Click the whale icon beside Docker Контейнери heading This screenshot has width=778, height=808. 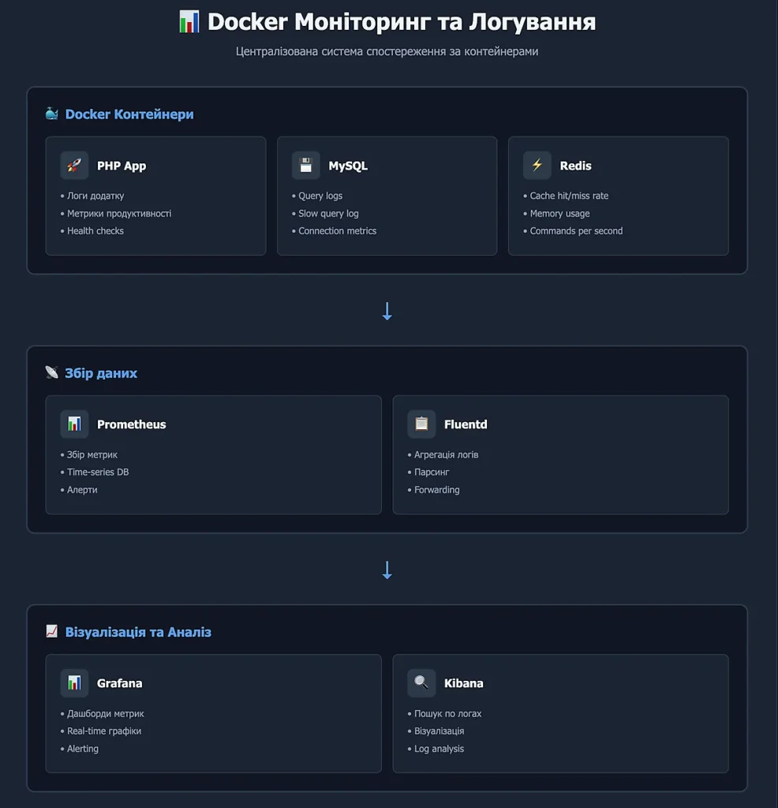click(51, 114)
